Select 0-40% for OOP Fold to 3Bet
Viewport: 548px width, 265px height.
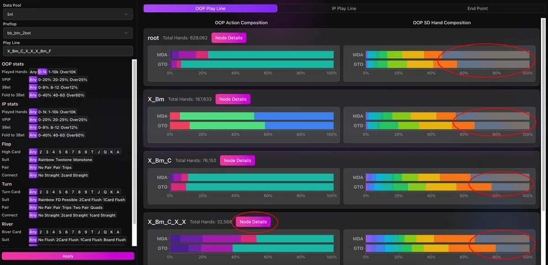point(45,95)
